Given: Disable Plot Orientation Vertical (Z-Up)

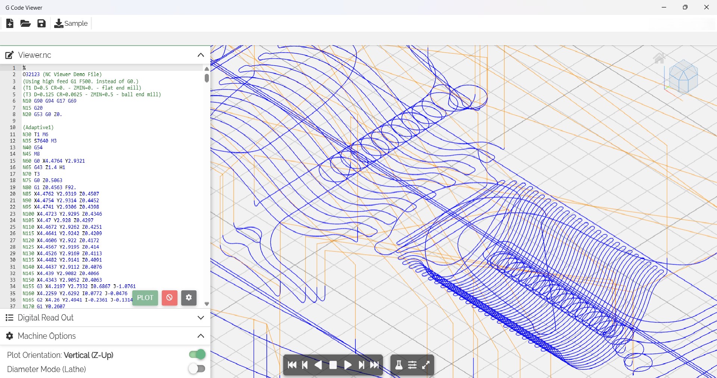Looking at the screenshot, I should 197,354.
